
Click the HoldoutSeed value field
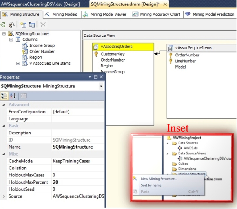(78, 189)
